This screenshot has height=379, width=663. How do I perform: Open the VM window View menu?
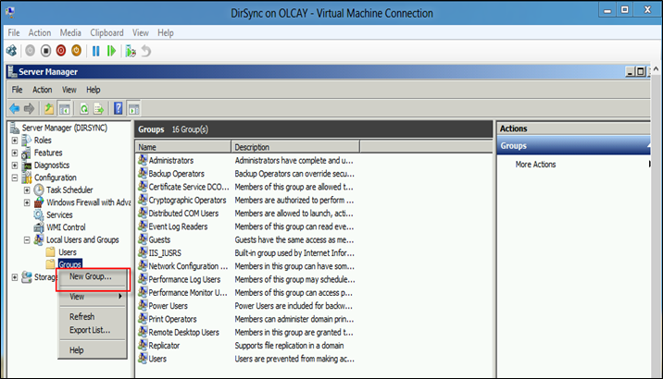pyautogui.click(x=141, y=32)
